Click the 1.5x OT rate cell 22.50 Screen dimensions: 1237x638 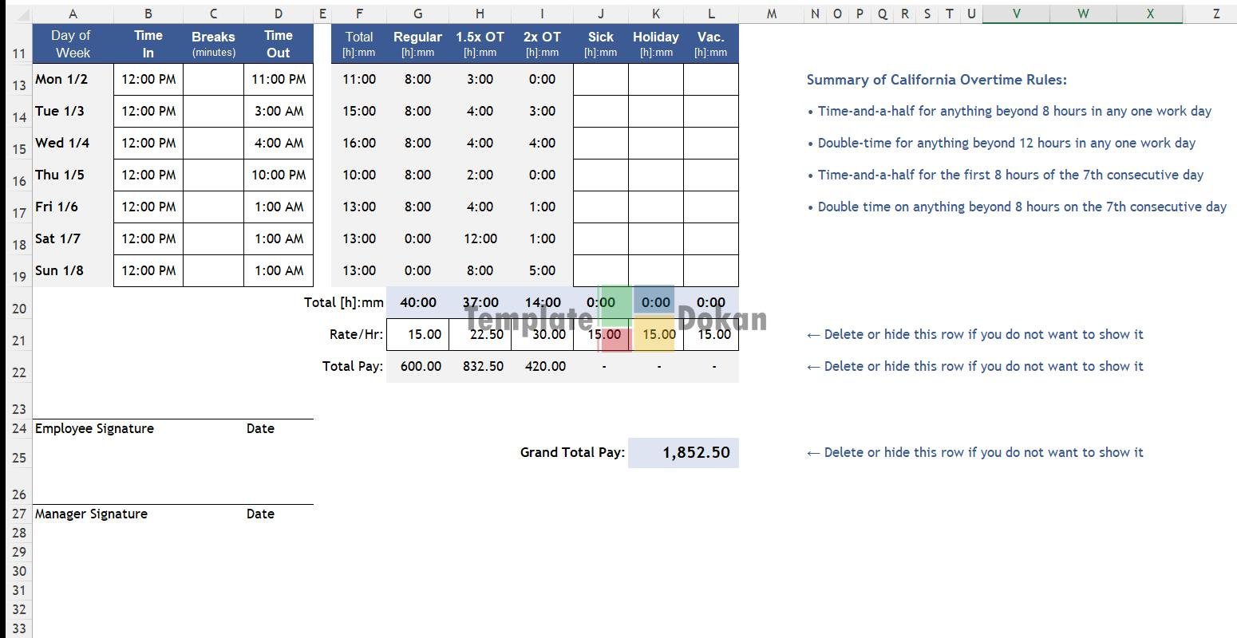(480, 335)
